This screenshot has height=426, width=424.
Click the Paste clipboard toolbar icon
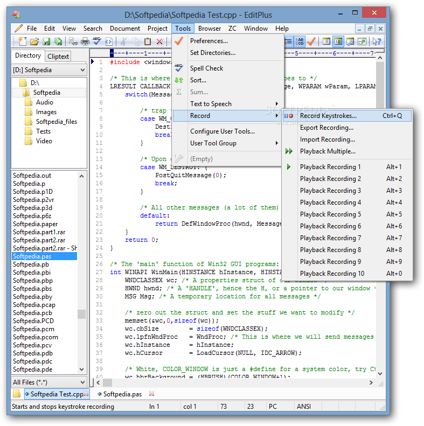(148, 41)
